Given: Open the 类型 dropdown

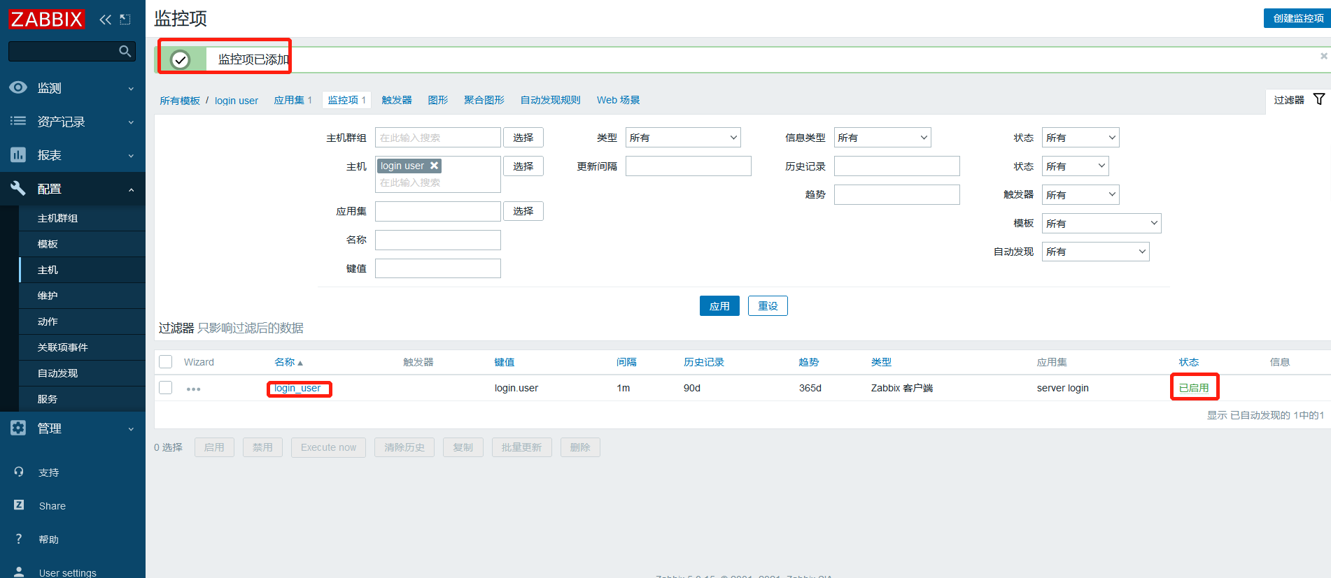Looking at the screenshot, I should click(x=683, y=138).
